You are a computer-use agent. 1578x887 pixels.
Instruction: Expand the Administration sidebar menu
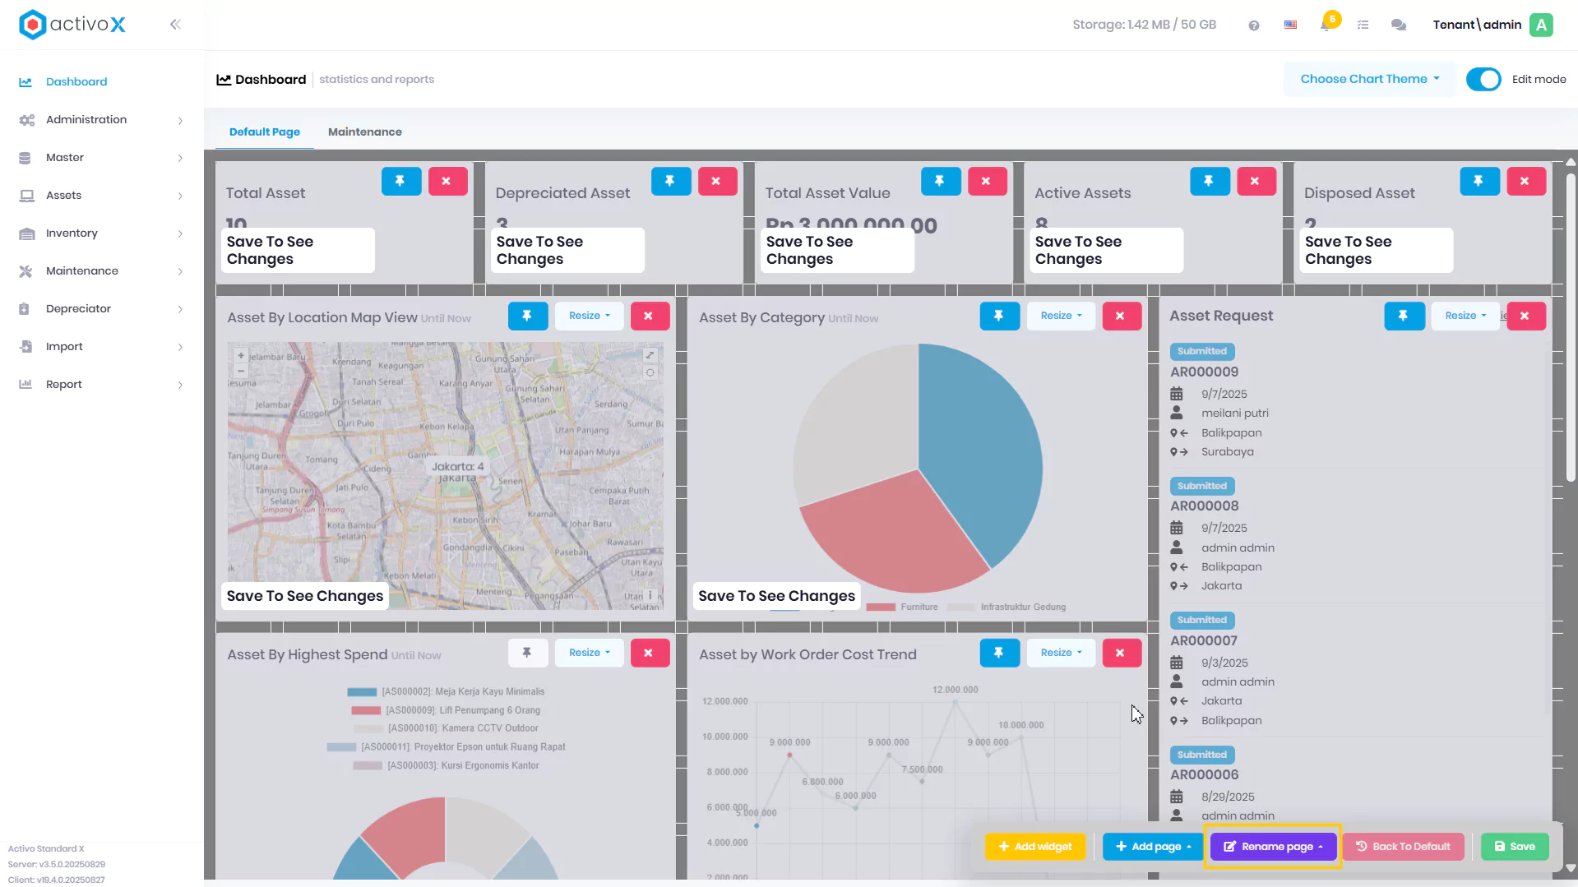pyautogui.click(x=102, y=120)
